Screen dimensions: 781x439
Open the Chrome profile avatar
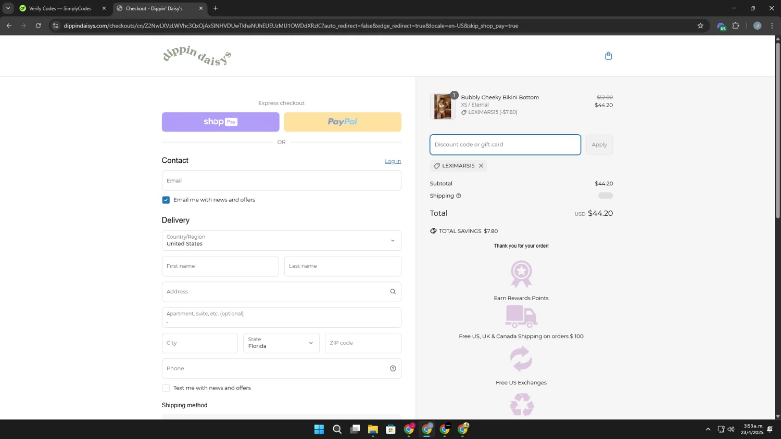757,25
